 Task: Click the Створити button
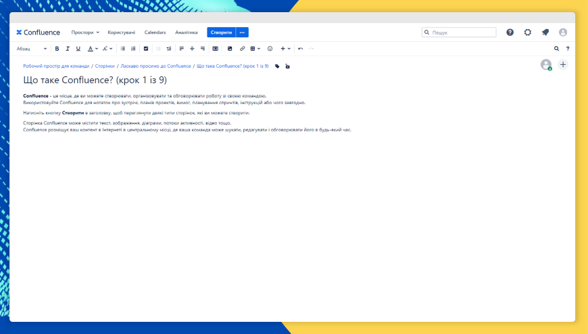tap(221, 32)
